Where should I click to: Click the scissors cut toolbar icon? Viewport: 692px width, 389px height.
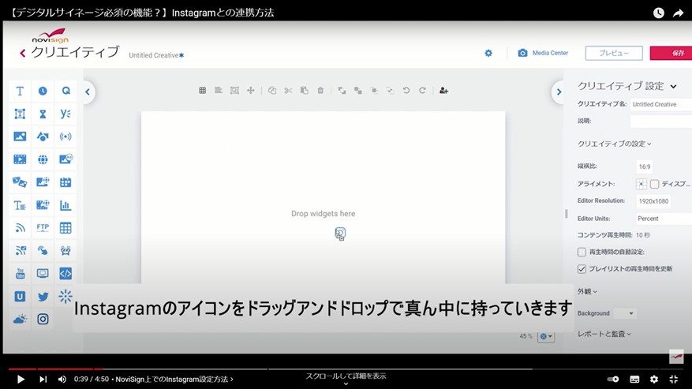288,91
